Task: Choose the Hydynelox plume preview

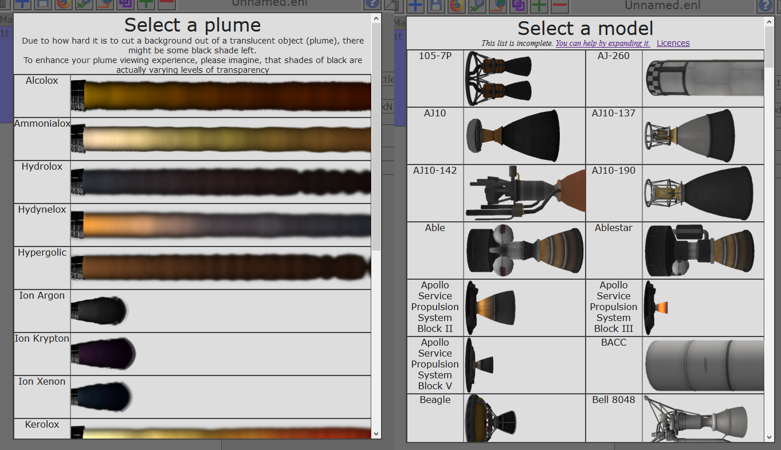Action: (x=221, y=225)
